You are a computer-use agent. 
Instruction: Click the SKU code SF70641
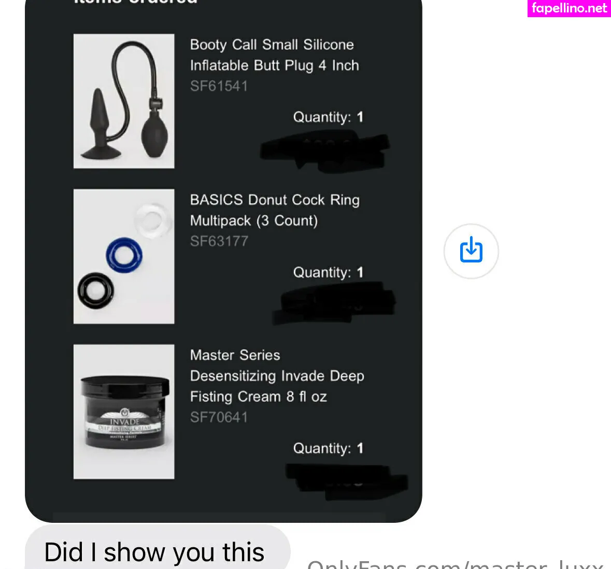(x=219, y=418)
